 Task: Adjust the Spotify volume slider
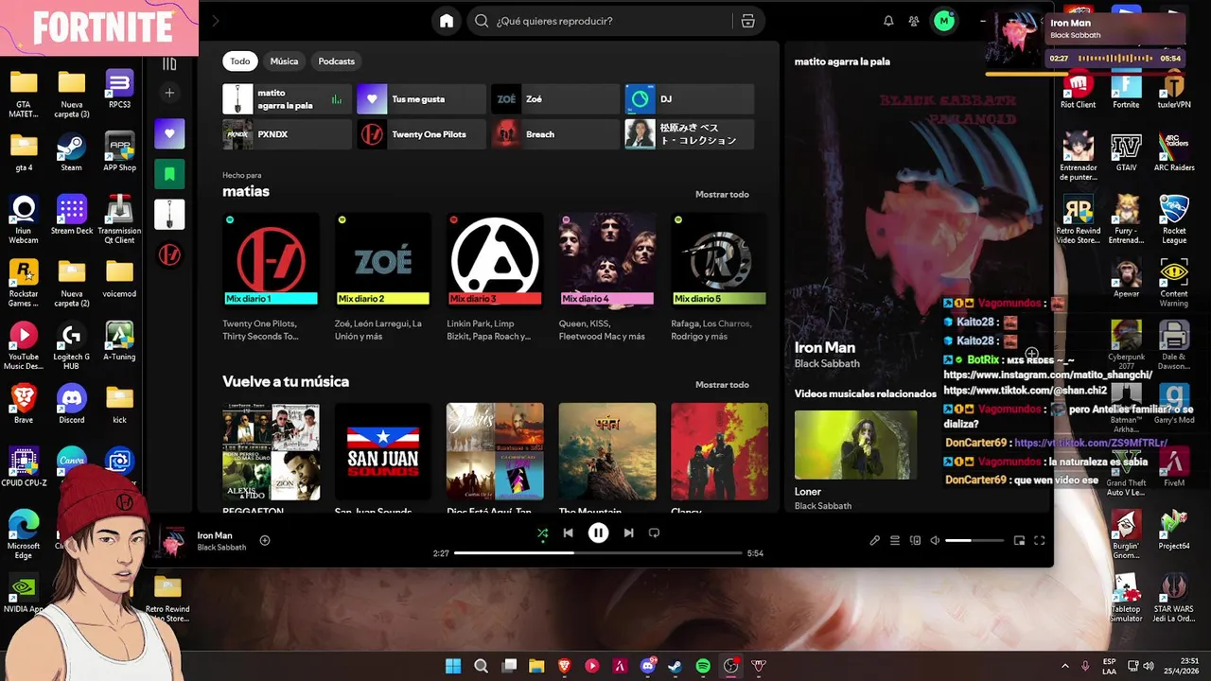[x=974, y=541]
